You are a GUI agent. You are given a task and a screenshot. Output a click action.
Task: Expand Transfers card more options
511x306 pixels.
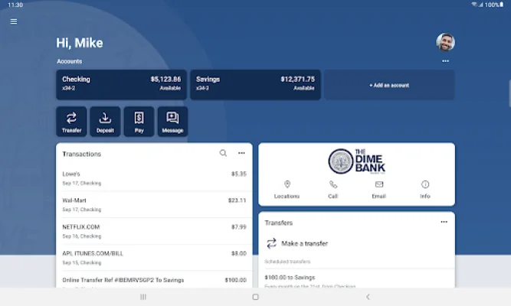[x=444, y=222]
